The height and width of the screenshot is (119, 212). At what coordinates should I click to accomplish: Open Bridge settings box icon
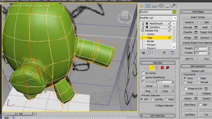196,38
